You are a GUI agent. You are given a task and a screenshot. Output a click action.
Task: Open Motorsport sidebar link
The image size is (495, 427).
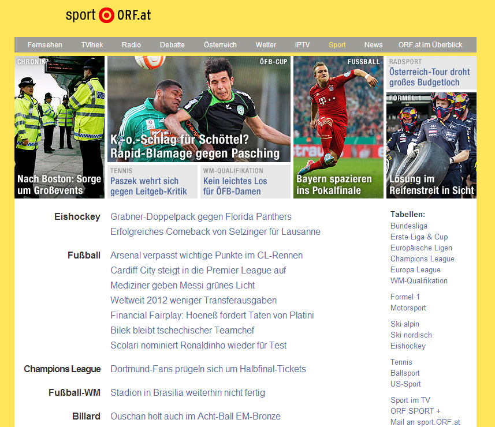408,308
